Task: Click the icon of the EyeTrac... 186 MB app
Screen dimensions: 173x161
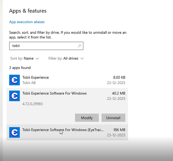Action: coord(14,132)
